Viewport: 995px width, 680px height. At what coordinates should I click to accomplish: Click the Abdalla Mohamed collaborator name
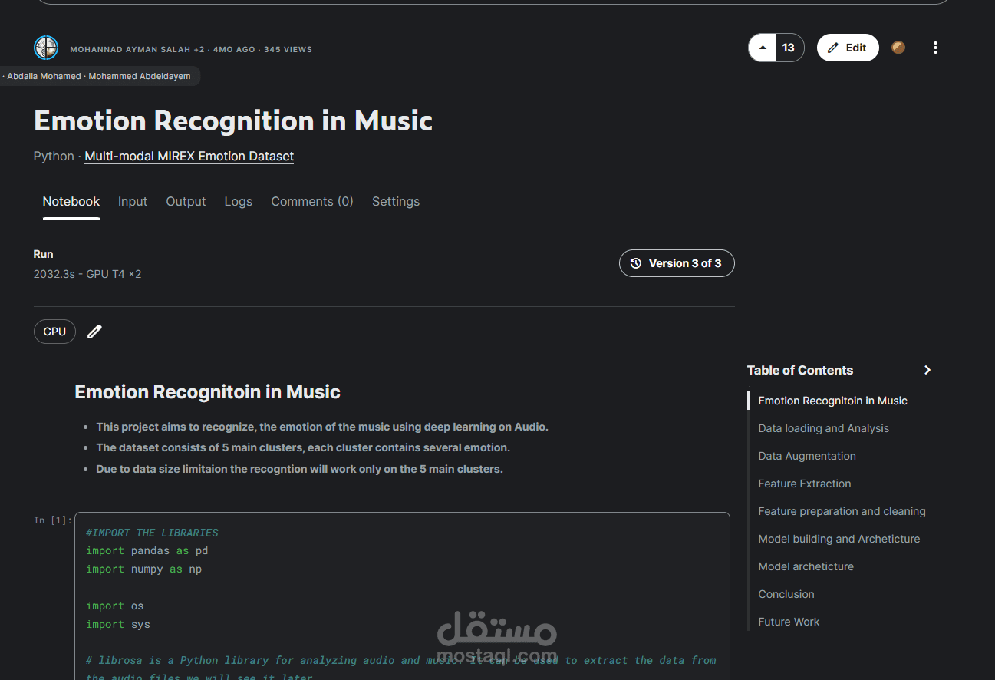pyautogui.click(x=44, y=76)
